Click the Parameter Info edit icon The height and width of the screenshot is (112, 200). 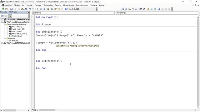[133, 9]
